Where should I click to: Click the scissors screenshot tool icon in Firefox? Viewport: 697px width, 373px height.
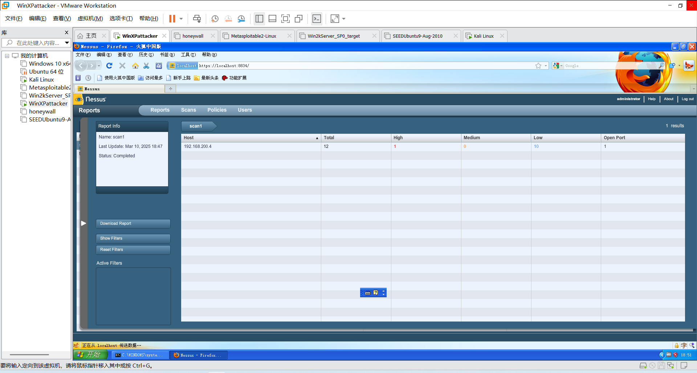tap(146, 66)
